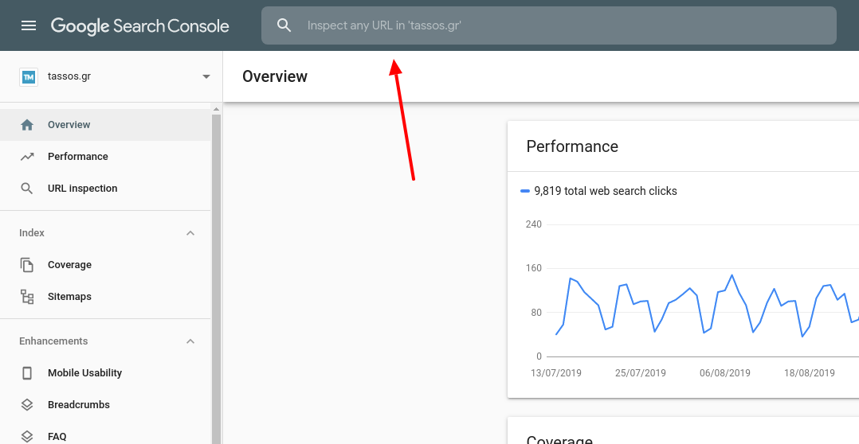The height and width of the screenshot is (444, 859).
Task: Click the URL inspection magnifier icon
Action: tap(27, 189)
